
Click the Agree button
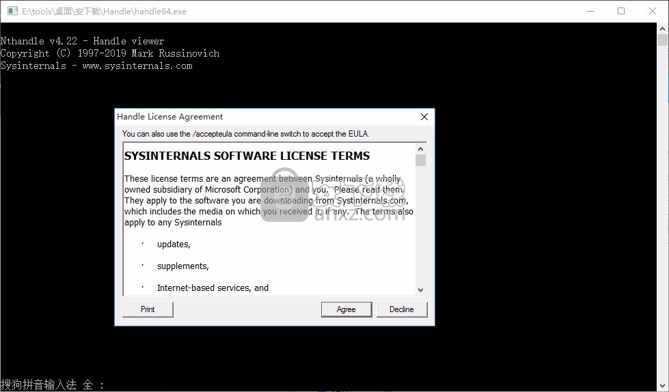pyautogui.click(x=346, y=309)
